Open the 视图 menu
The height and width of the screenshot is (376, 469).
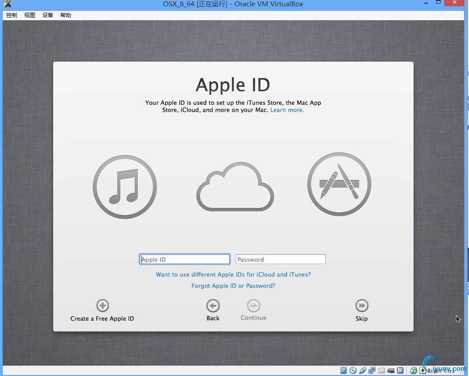click(x=30, y=15)
